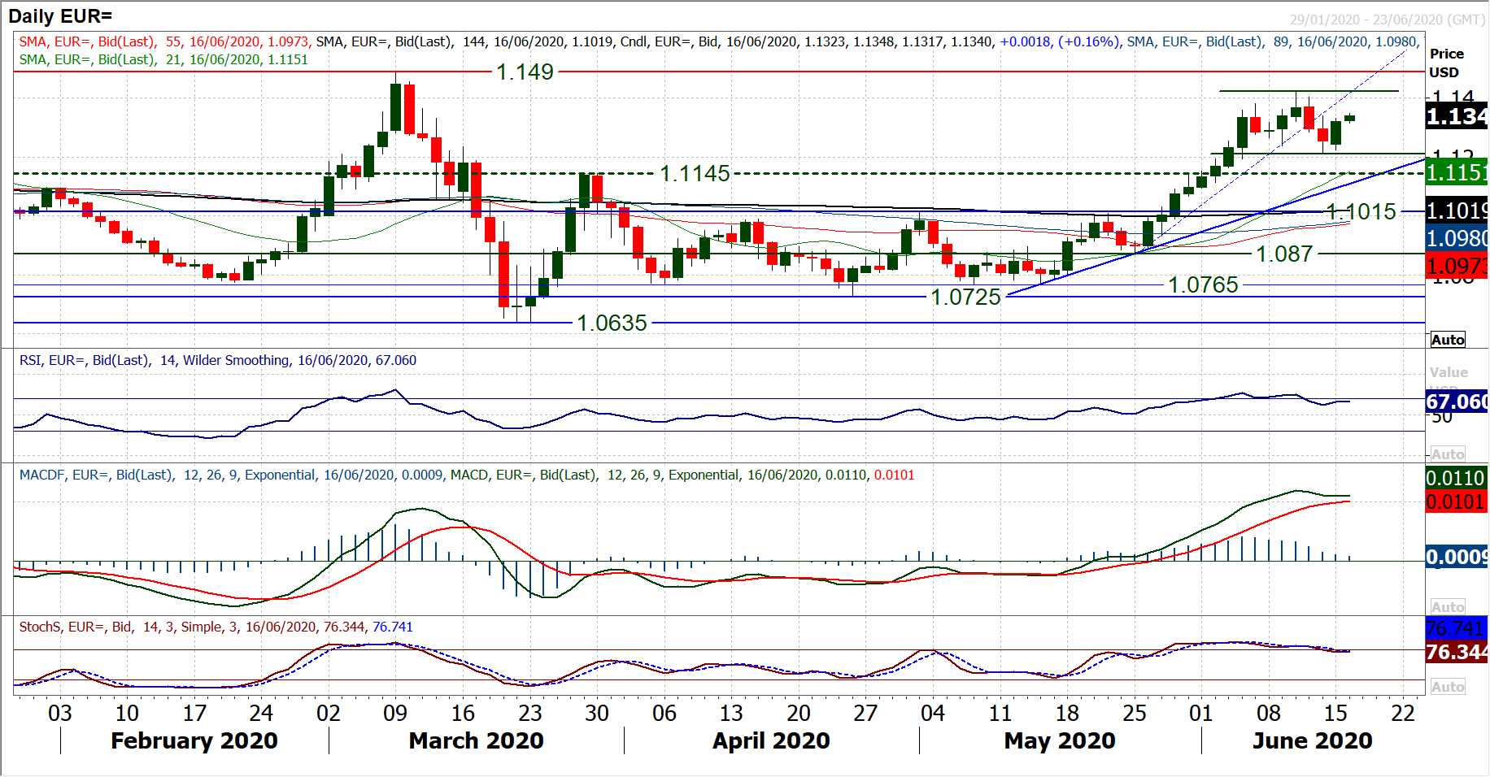
Task: Open the StochS indicator legend text
Action: click(x=216, y=627)
